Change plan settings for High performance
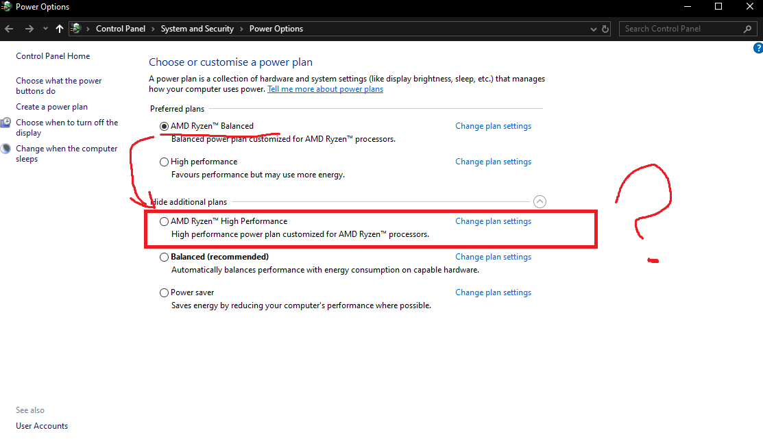This screenshot has height=439, width=763. [493, 162]
